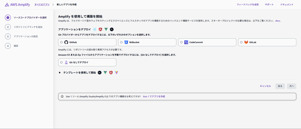Click the GitLab label text
The height and width of the screenshot is (129, 301).
[x=253, y=42]
